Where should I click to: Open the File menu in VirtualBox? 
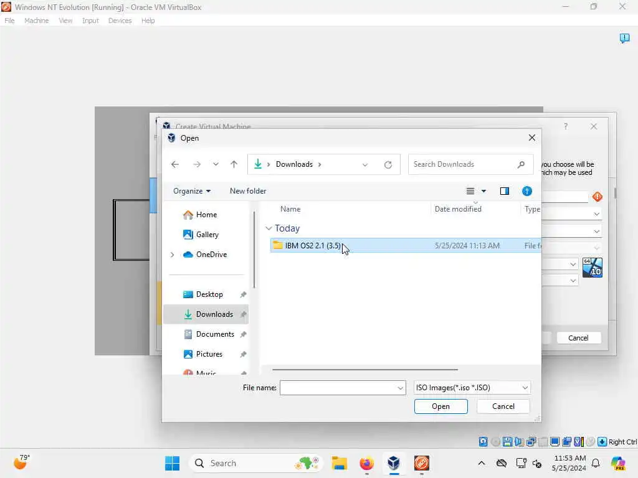[9, 21]
